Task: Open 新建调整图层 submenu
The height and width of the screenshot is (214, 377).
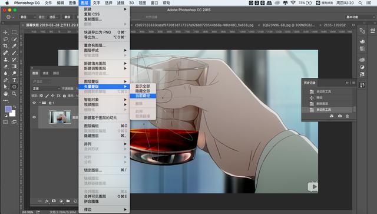Action: [x=104, y=68]
